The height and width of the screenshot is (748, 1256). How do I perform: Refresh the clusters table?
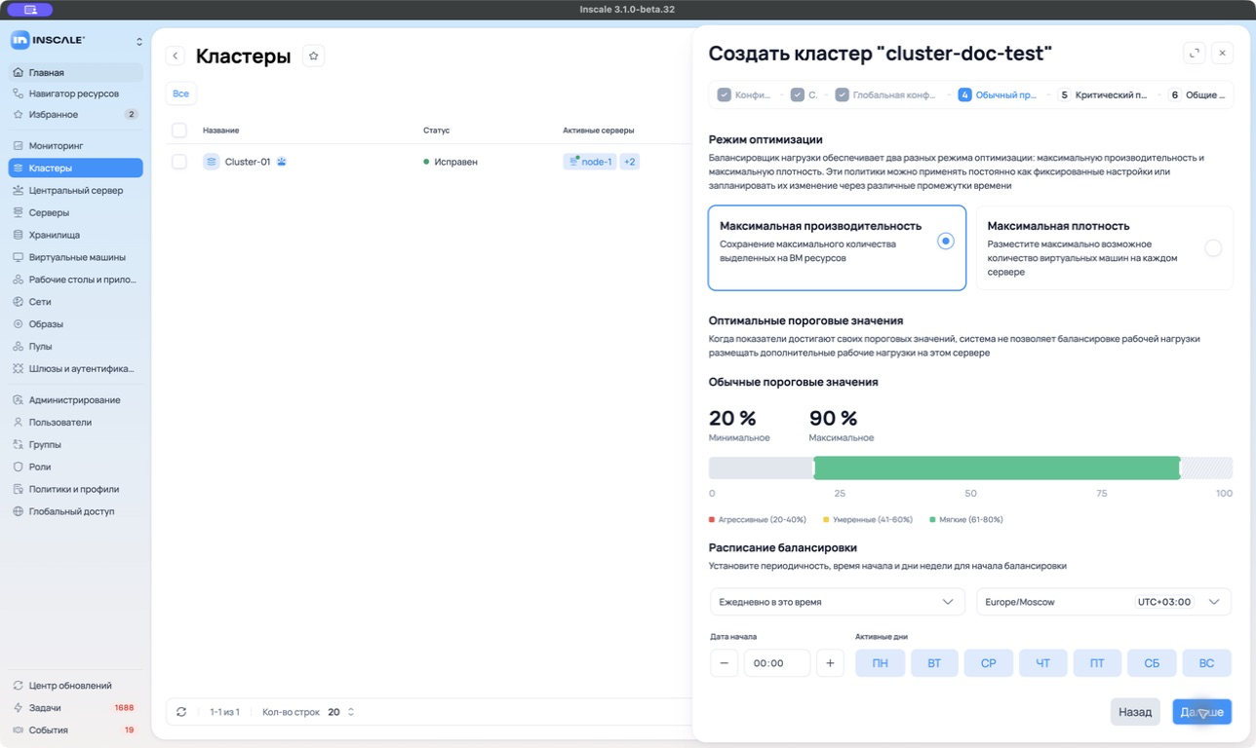(181, 712)
